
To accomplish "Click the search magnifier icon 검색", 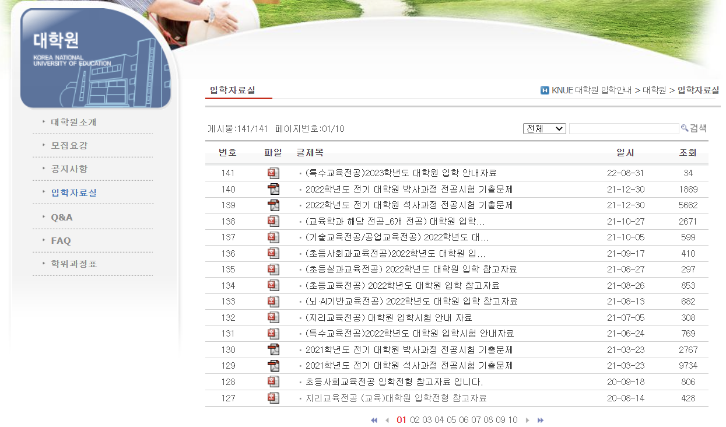I will click(694, 128).
